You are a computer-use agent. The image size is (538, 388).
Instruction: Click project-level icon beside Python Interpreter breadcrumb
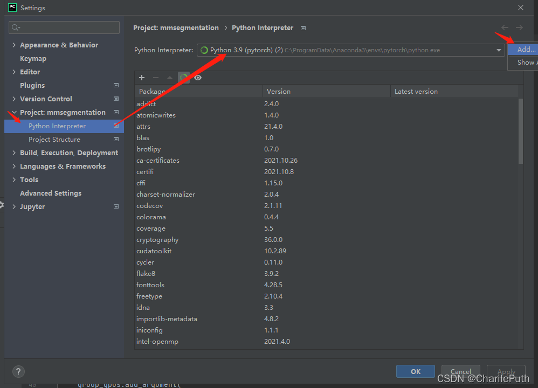coord(304,28)
